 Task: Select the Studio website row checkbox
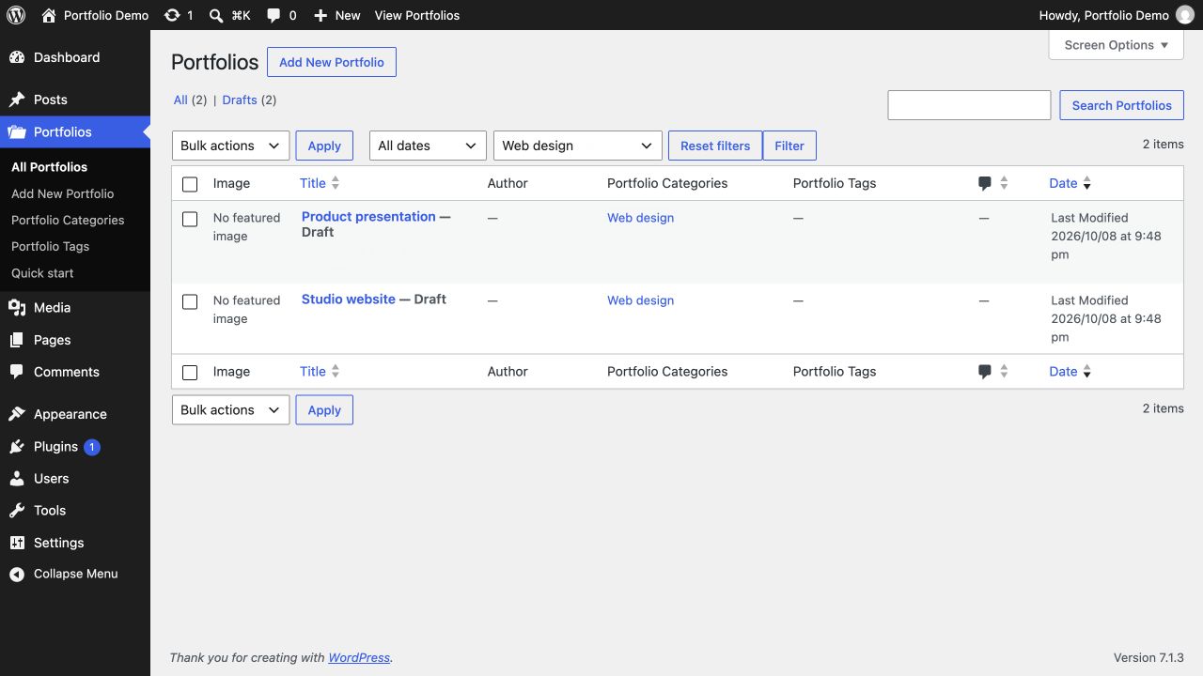click(x=190, y=301)
